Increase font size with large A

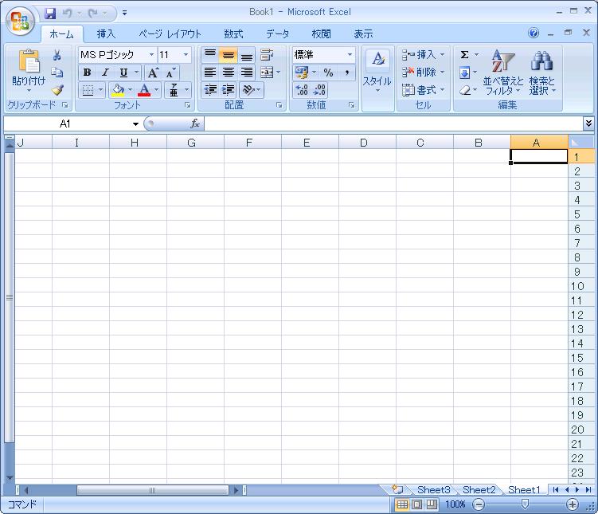coord(154,73)
